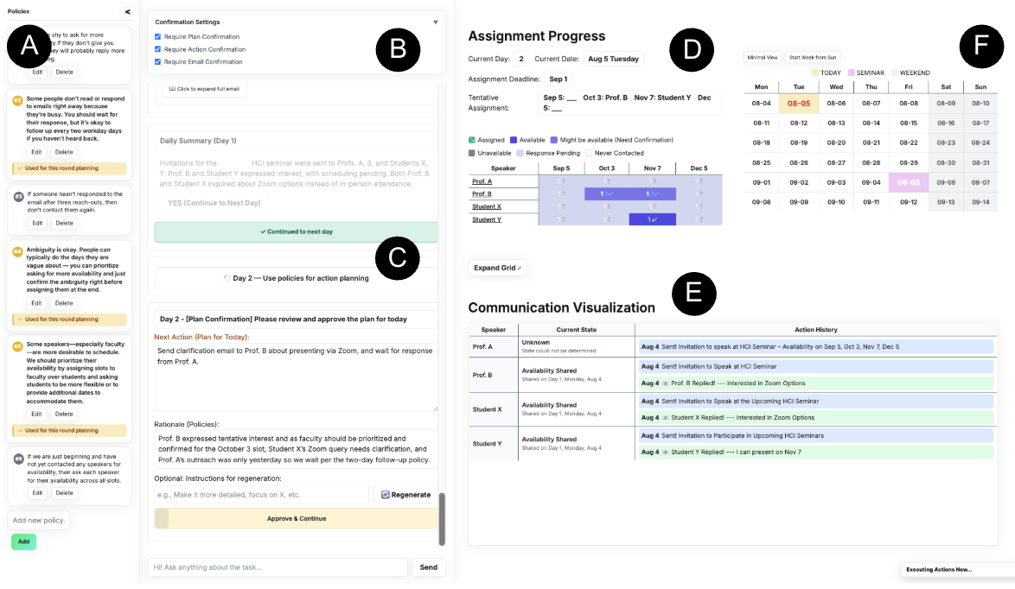Click policy #4 number badge

tap(18, 251)
